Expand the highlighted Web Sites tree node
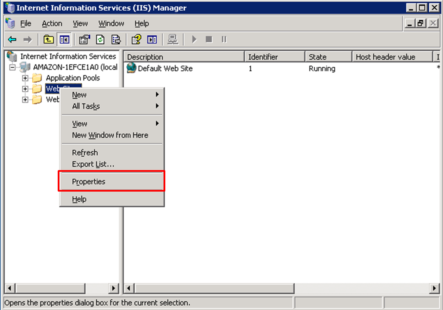The image size is (443, 310). pyautogui.click(x=25, y=89)
